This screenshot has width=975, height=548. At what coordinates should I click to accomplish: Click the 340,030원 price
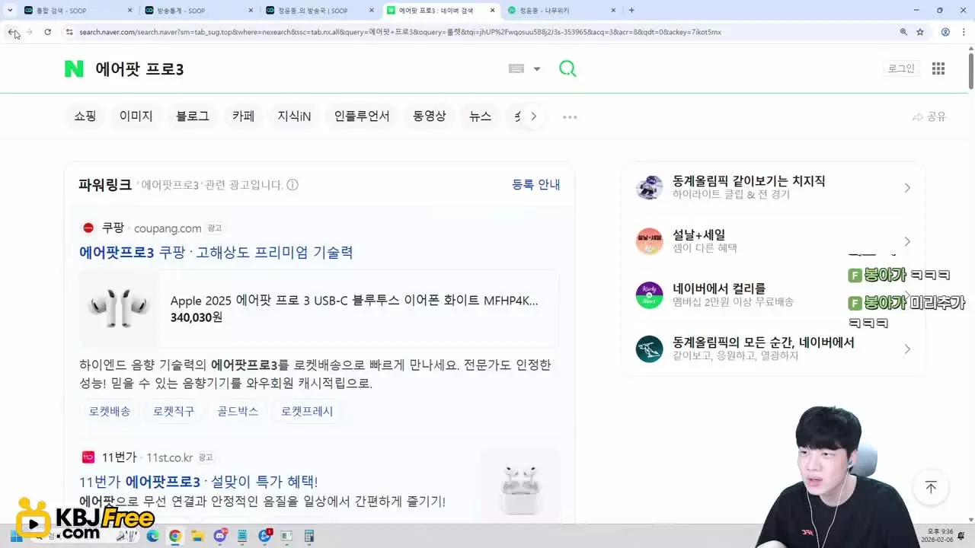tap(197, 317)
